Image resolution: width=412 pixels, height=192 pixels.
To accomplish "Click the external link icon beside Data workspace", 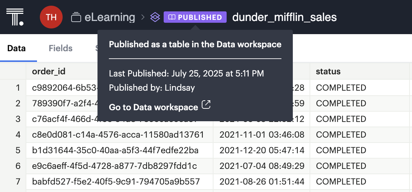I will coord(206,105).
